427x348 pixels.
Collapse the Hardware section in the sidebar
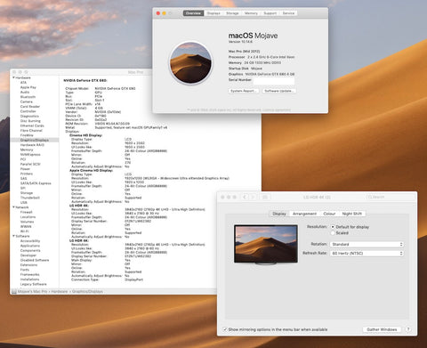pos(13,77)
